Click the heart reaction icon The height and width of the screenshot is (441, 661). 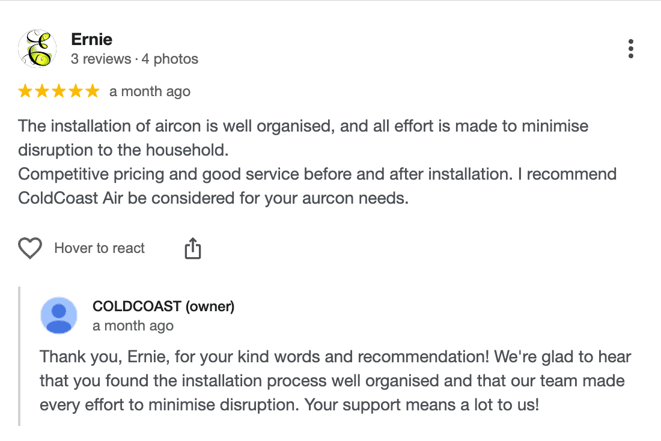pyautogui.click(x=29, y=248)
